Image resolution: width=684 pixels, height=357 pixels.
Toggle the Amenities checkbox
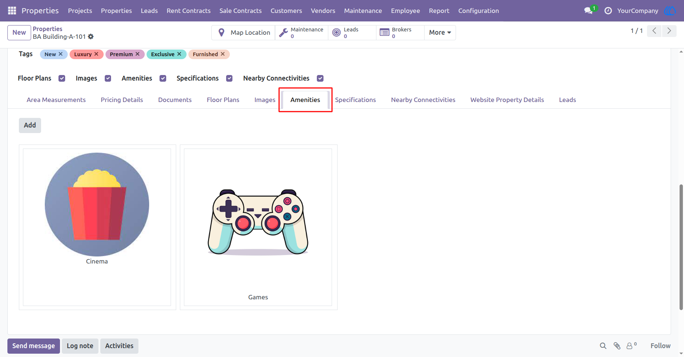tap(163, 78)
